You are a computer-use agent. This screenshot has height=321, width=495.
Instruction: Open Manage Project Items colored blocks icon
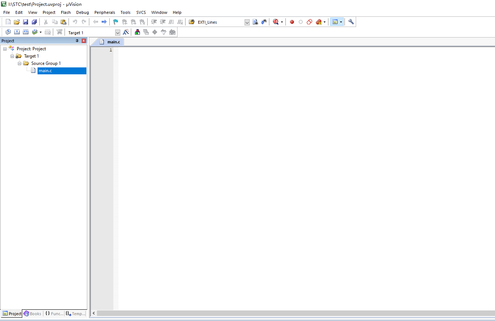[x=137, y=32]
